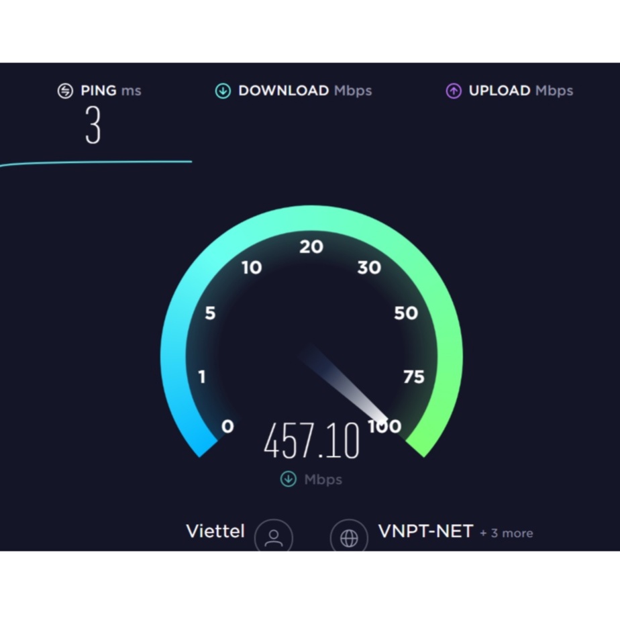Click the download icon below 457.10
This screenshot has height=620, width=620.
coord(289,479)
